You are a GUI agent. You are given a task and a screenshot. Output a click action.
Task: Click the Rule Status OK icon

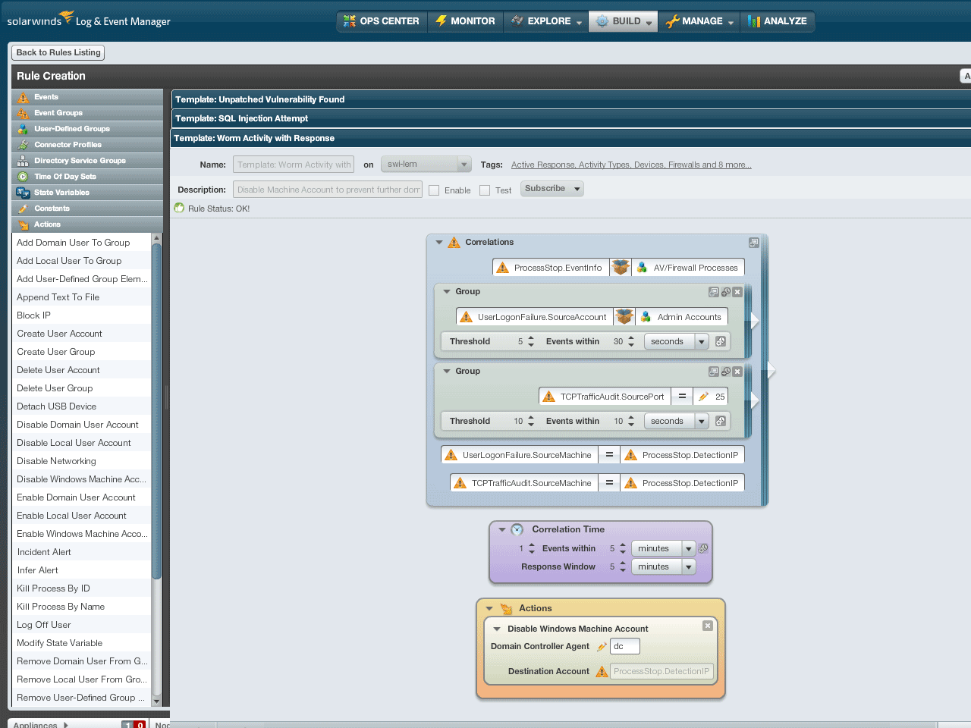click(179, 208)
